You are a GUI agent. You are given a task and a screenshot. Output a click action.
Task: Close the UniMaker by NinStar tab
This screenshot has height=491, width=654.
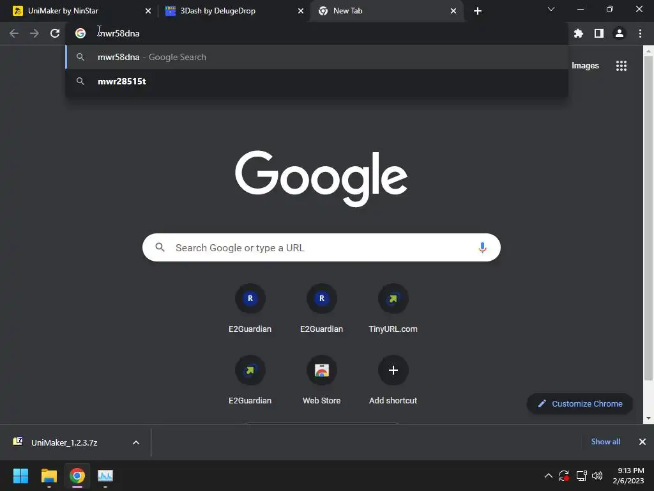(x=148, y=11)
